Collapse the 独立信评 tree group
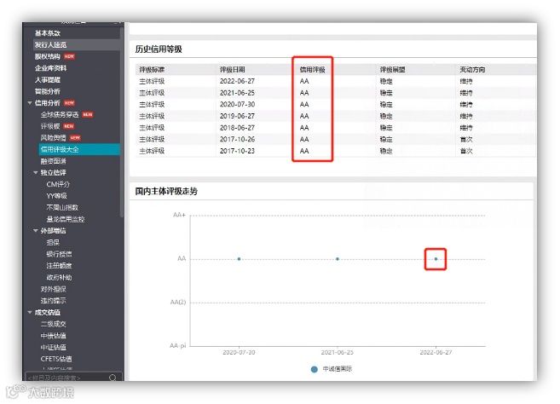 [x=35, y=172]
